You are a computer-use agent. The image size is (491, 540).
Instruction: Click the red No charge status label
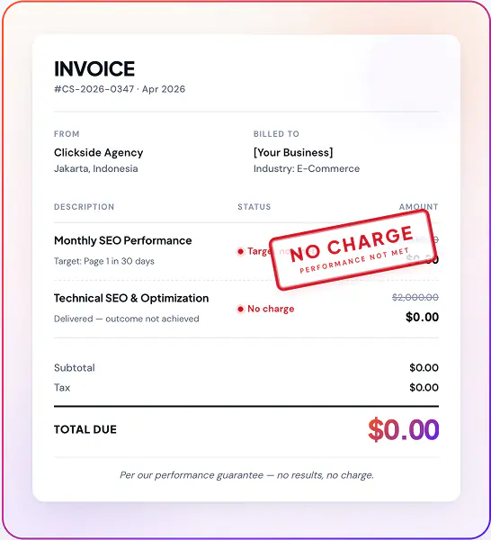pyautogui.click(x=271, y=309)
